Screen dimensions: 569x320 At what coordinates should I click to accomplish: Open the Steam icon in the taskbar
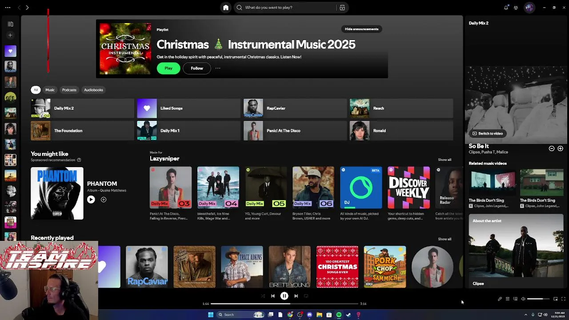[349, 315]
